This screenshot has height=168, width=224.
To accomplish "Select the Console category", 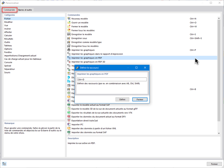I will 8,62.
